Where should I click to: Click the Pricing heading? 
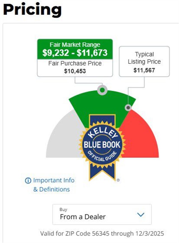32,9
